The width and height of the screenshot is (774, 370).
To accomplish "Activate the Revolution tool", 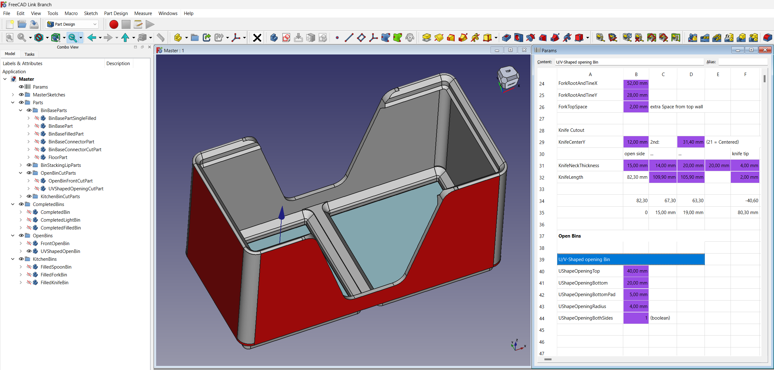I will pyautogui.click(x=439, y=38).
